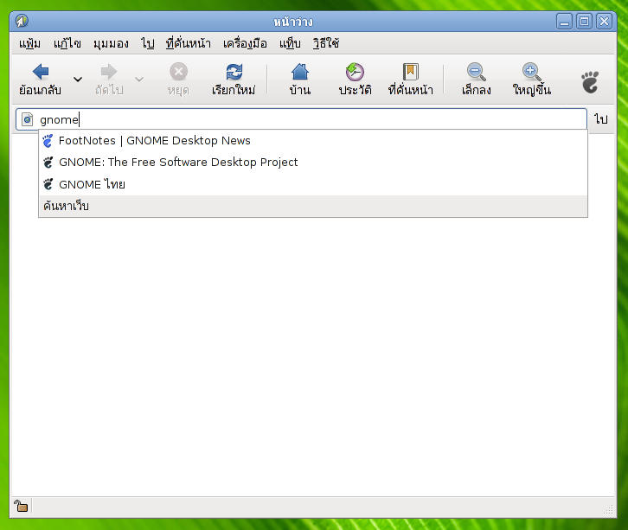This screenshot has width=628, height=530.
Task: Click the Stop (หยุด) icon
Action: pos(179,72)
